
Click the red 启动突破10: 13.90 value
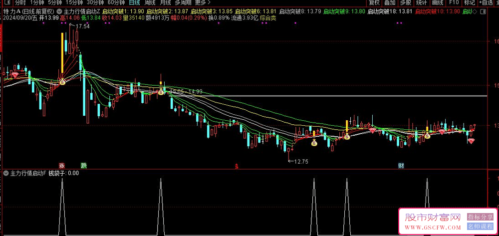(438, 12)
